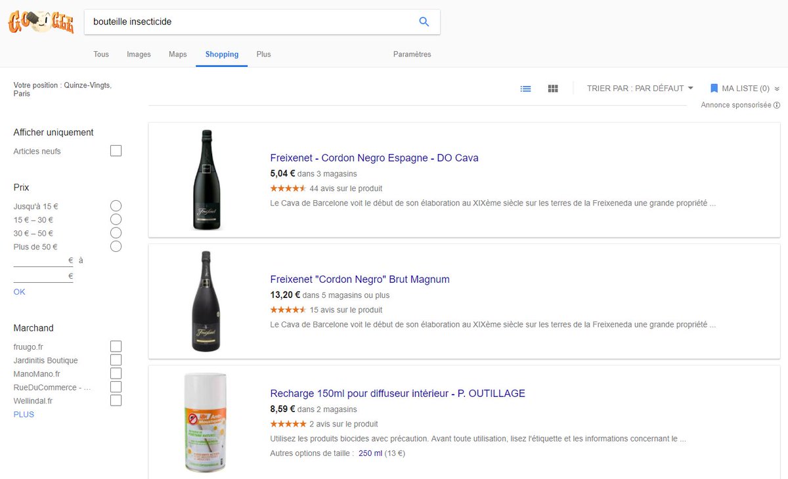Open the Tous tab
This screenshot has height=479, width=788.
(101, 54)
